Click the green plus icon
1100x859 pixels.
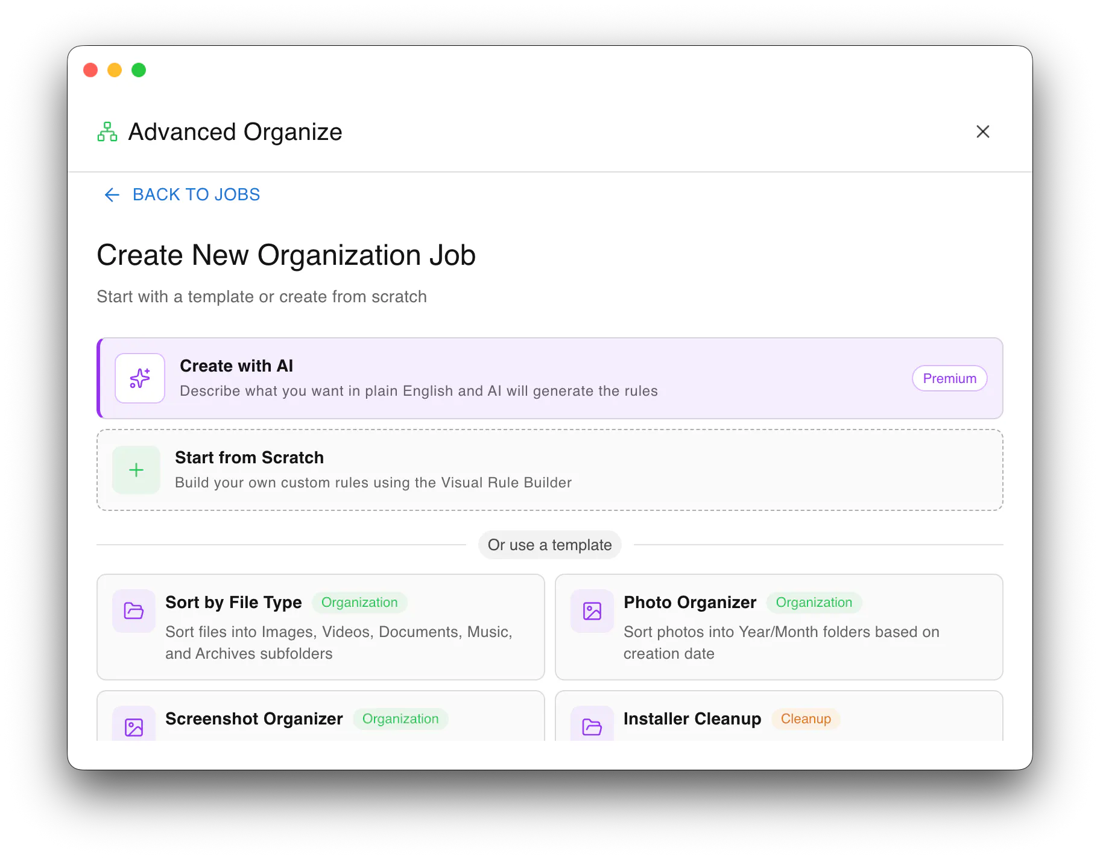(136, 470)
